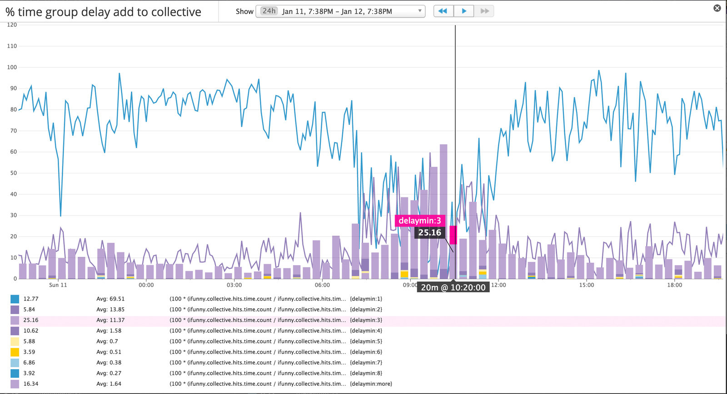Select the highlighted {delaymin:3} legend tag
The width and height of the screenshot is (727, 394).
point(366,320)
